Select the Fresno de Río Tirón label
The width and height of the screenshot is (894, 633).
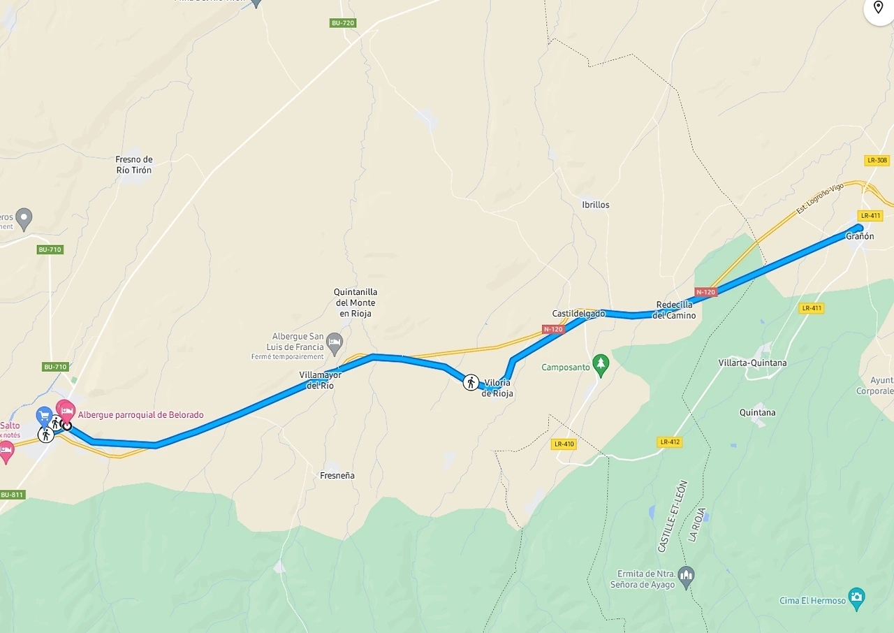tap(134, 165)
